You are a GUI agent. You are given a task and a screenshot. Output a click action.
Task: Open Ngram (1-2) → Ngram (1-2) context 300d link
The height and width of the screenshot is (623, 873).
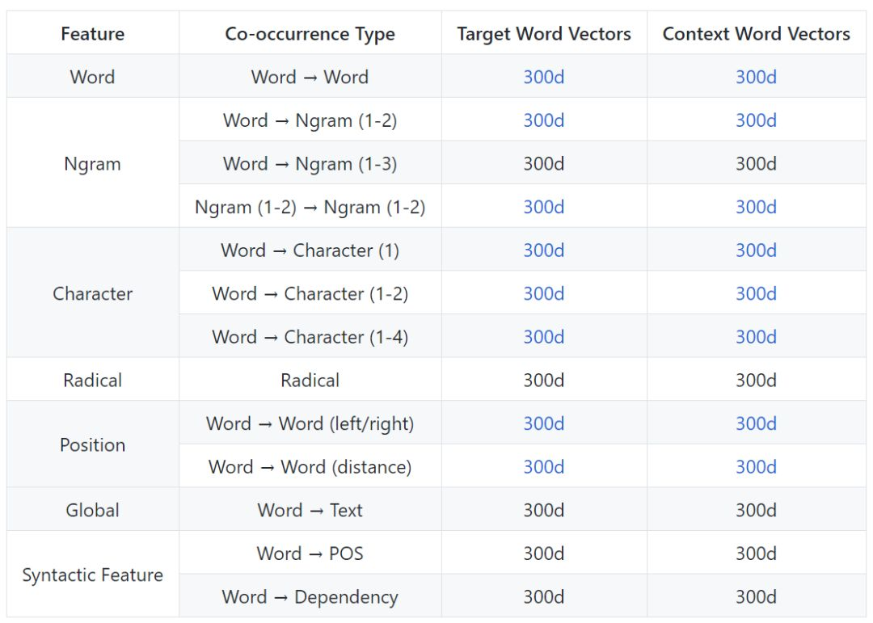point(756,207)
